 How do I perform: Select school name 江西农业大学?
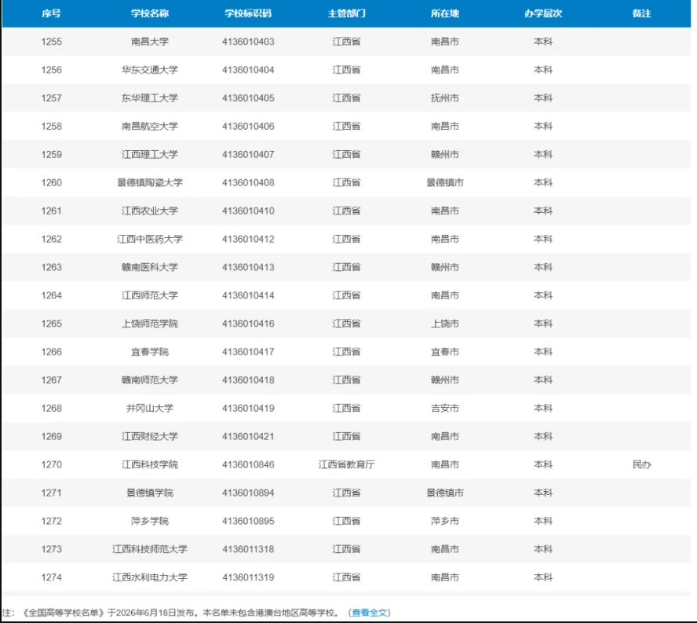150,211
